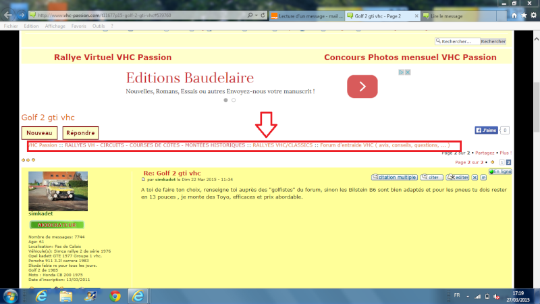
Task: Open the 'Editions Baudelaire' ad headline
Action: pos(190,78)
